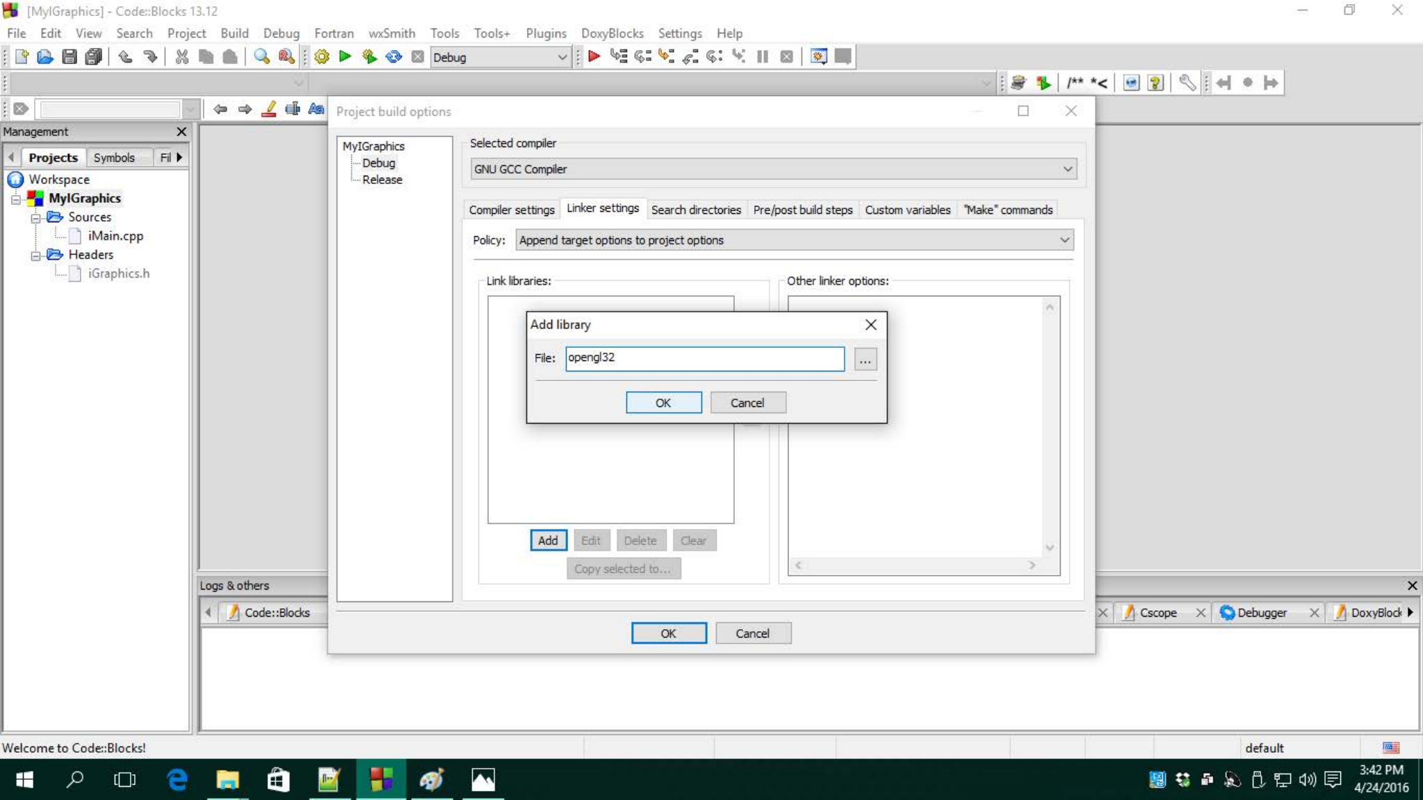Image resolution: width=1423 pixels, height=800 pixels.
Task: Click the Save file toolbar icon
Action: (x=69, y=57)
